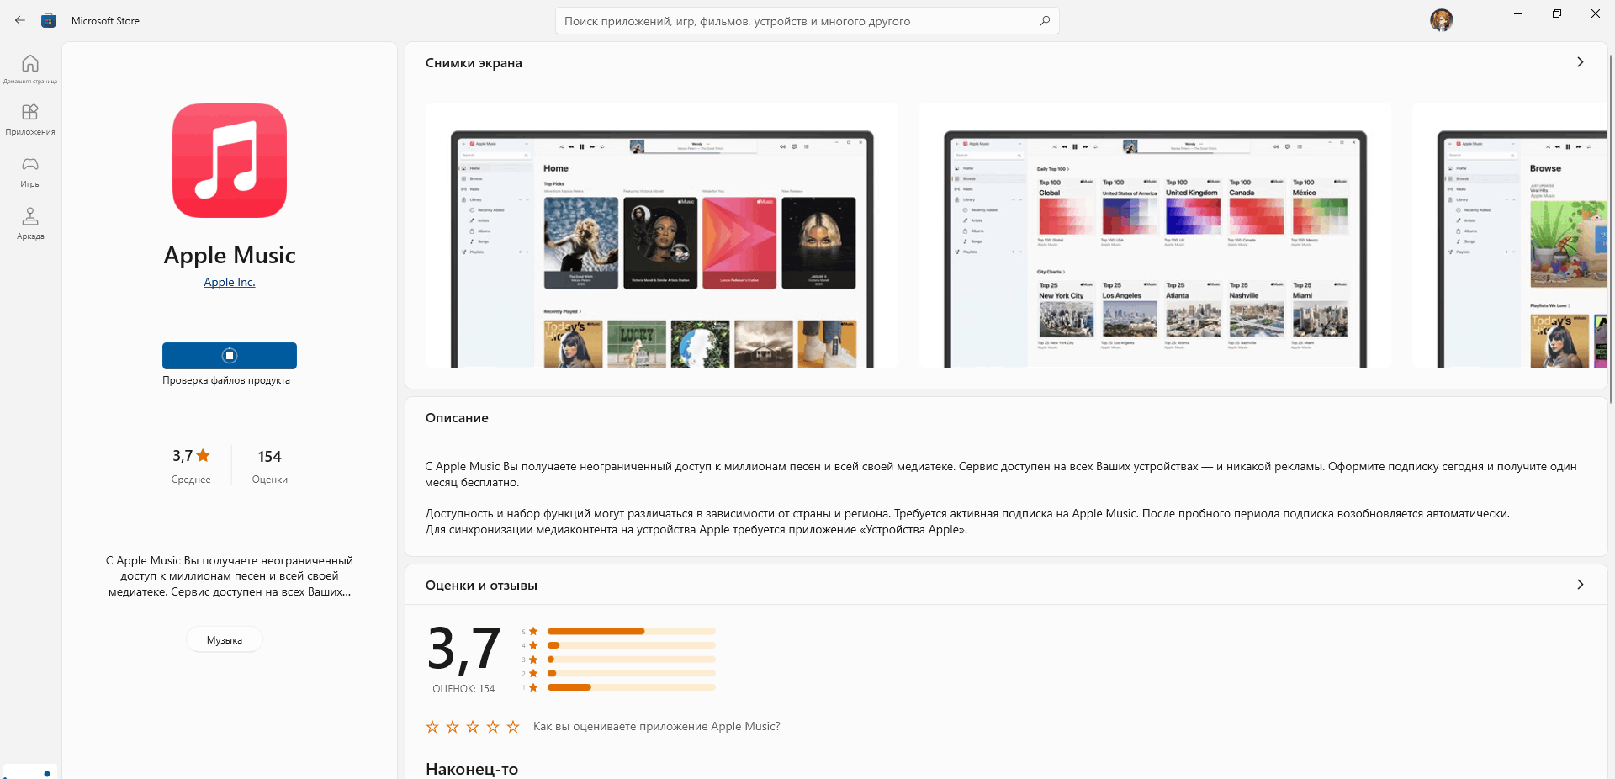Click the search magnifier icon
The width and height of the screenshot is (1615, 779).
coord(1045,21)
